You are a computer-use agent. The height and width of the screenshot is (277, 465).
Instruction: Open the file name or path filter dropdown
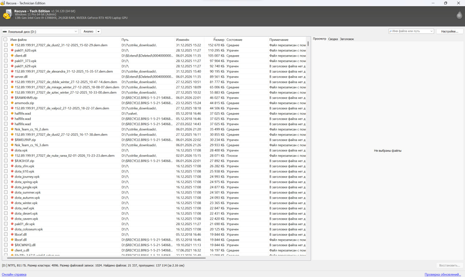coord(431,31)
